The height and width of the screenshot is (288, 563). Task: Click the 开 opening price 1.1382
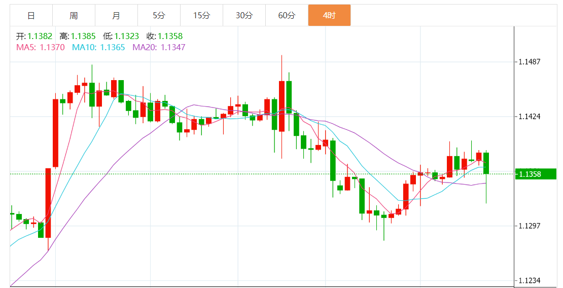40,36
